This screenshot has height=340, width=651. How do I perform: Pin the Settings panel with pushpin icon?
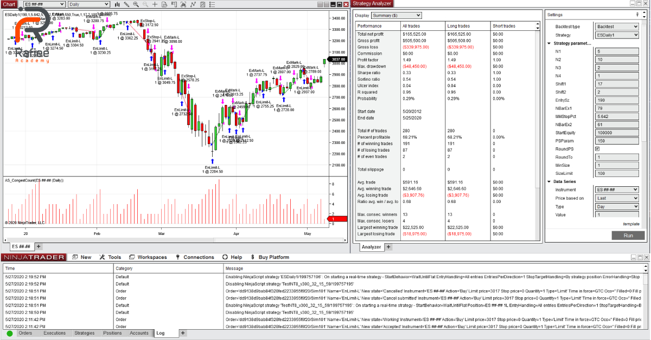point(637,15)
